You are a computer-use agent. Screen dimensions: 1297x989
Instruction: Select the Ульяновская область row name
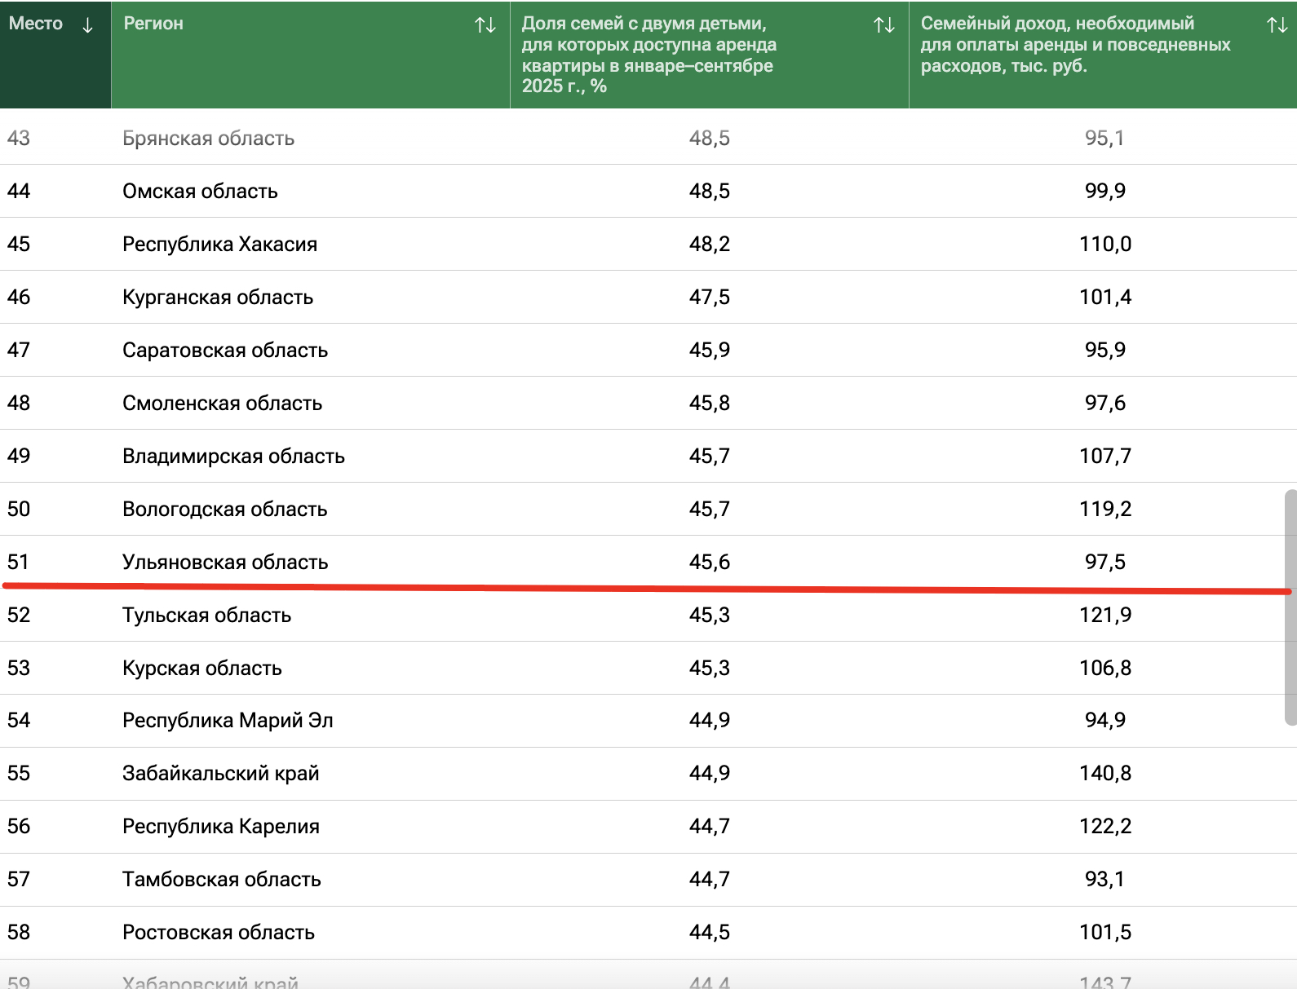click(x=225, y=562)
